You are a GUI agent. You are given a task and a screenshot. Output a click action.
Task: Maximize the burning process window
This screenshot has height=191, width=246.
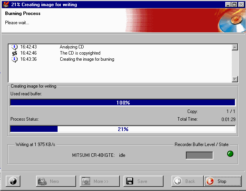point(234,5)
